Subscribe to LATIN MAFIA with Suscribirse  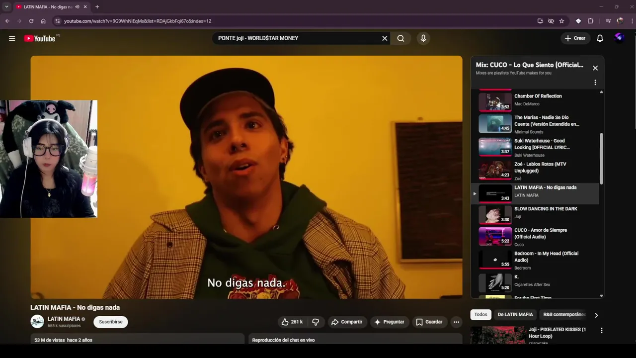coord(111,322)
